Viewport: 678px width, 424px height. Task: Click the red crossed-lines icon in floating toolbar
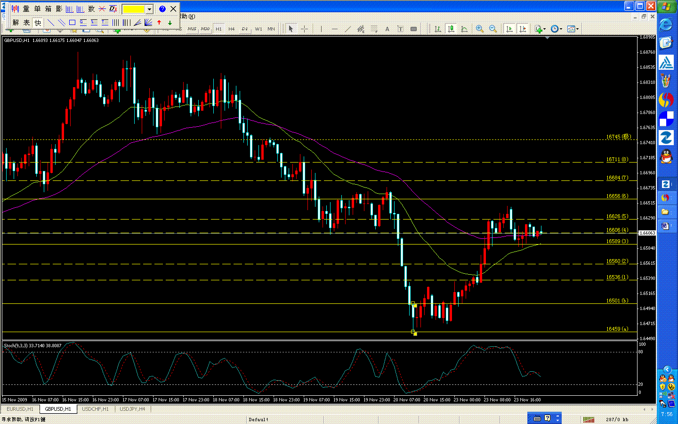point(102,9)
